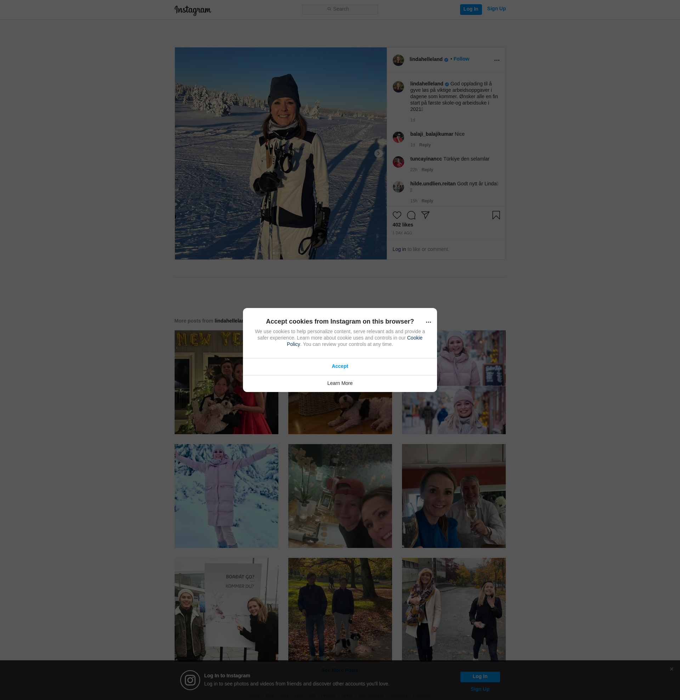Click Sign Up in bottom banner

click(x=480, y=689)
